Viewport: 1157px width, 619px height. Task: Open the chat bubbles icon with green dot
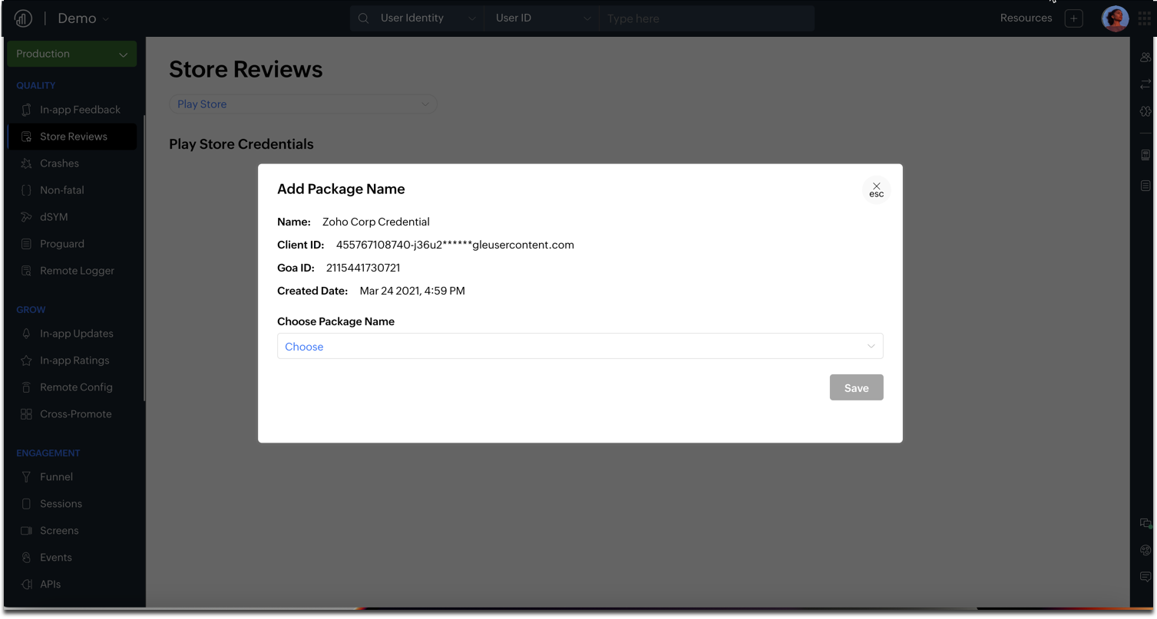(1145, 523)
